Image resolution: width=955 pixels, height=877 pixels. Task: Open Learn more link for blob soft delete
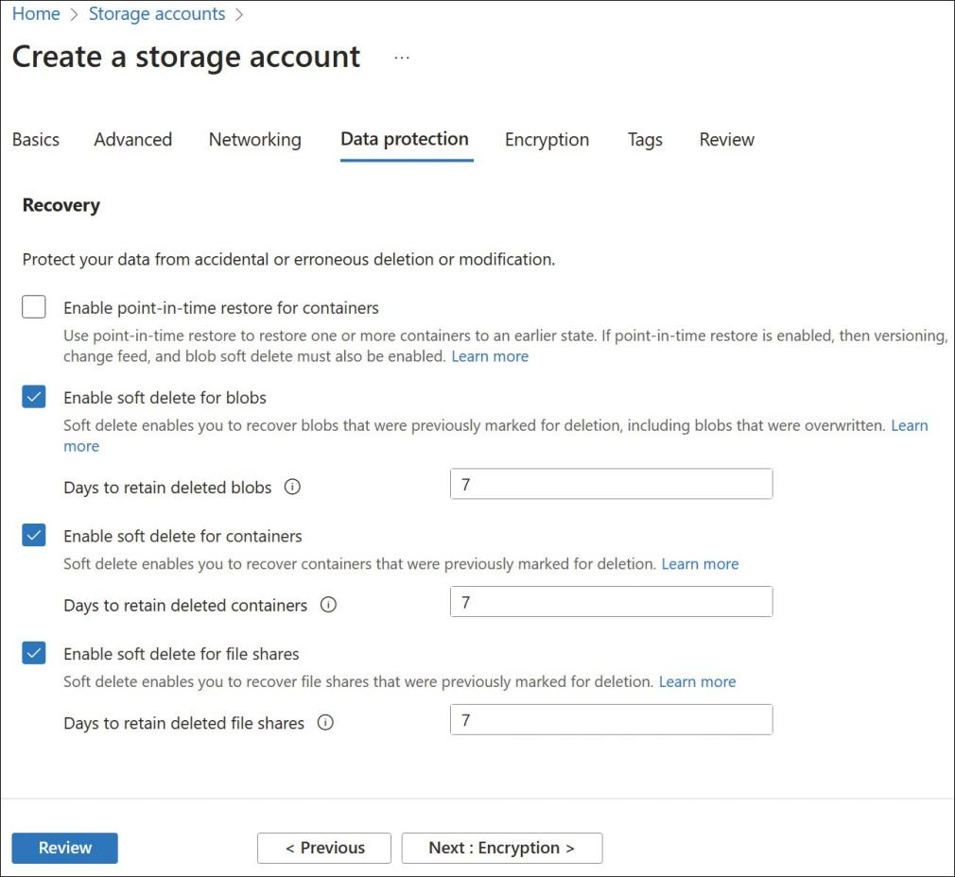[x=910, y=425]
